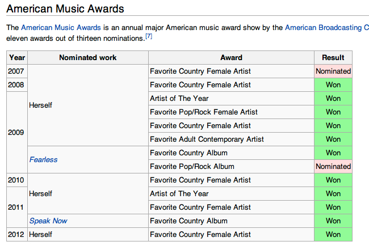Screen dimensions: 369x250
Task: Click the Year column header
Action: 17,58
